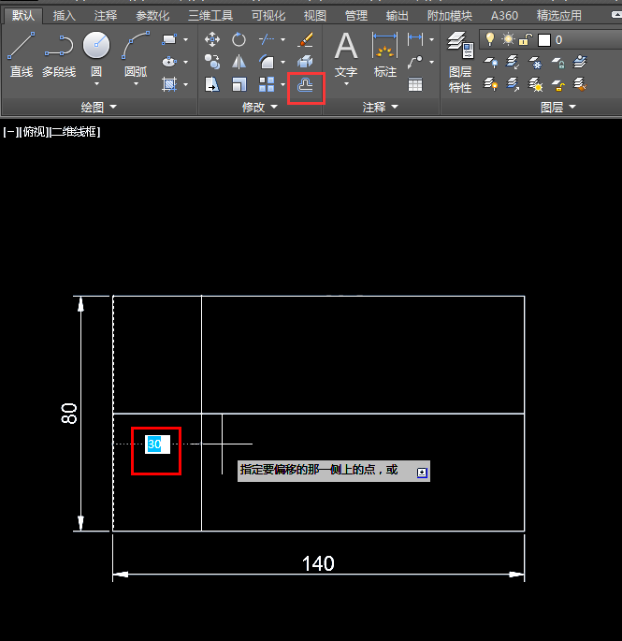
Task: Toggle the layer freeze sun icon
Action: point(508,39)
